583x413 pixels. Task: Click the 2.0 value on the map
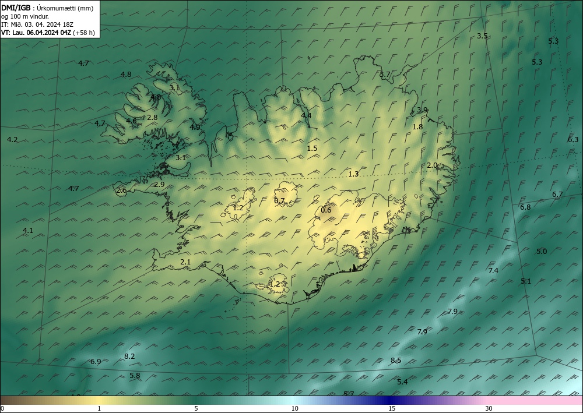click(432, 165)
